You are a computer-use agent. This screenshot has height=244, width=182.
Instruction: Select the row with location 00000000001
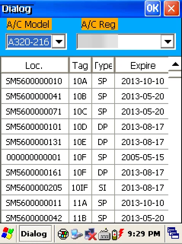(85, 157)
